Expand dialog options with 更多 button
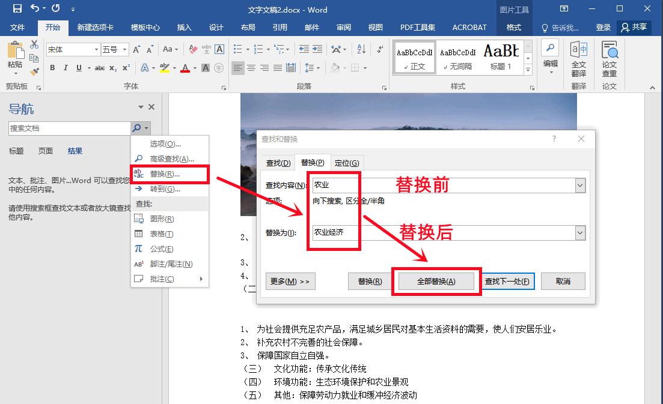 290,281
